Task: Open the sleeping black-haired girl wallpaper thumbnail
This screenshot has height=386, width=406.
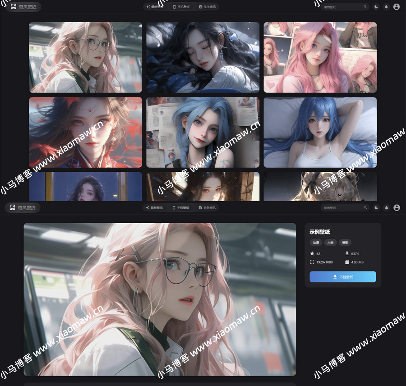Action: point(203,57)
